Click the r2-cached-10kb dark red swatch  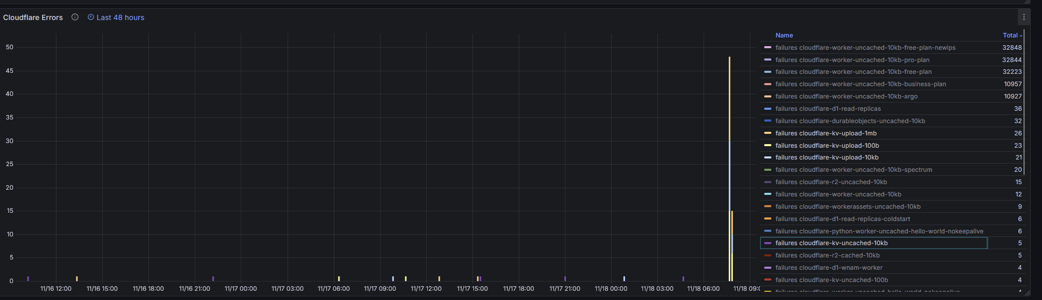[768, 255]
